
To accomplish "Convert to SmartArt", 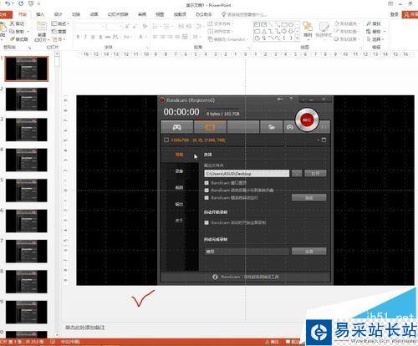I will pos(227,39).
